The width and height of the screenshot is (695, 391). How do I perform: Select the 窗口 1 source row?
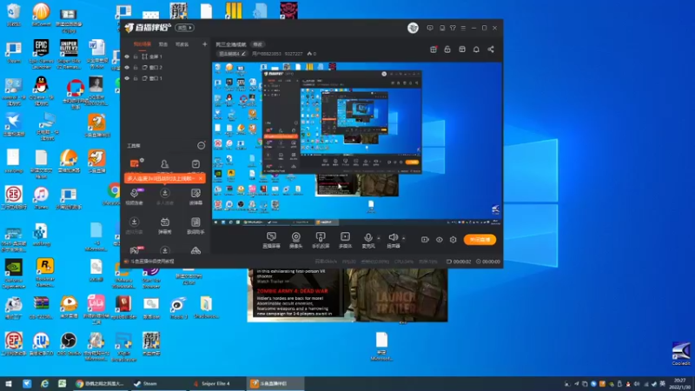[x=166, y=78]
